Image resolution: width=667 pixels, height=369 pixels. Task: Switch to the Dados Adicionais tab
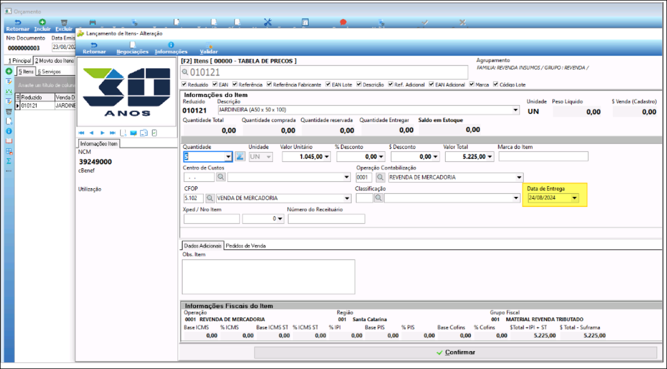coord(202,245)
